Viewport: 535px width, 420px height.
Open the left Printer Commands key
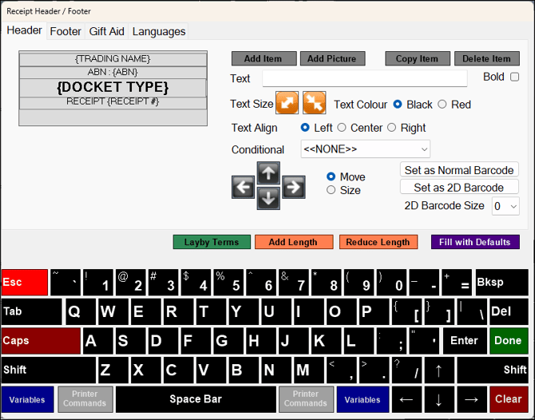tap(85, 399)
